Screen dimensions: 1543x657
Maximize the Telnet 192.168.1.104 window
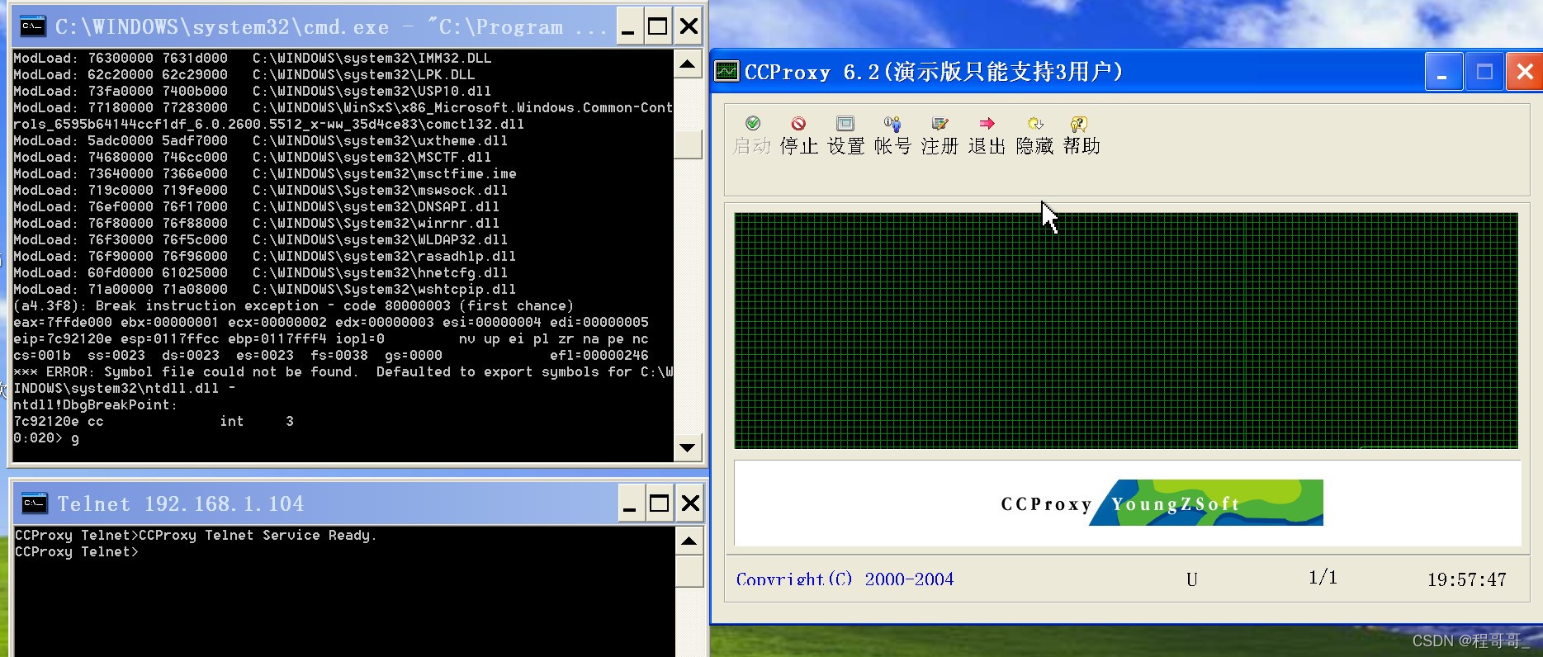(x=660, y=503)
